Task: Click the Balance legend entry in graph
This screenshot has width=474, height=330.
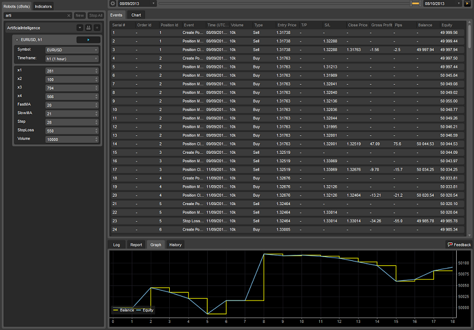Action: [123, 310]
